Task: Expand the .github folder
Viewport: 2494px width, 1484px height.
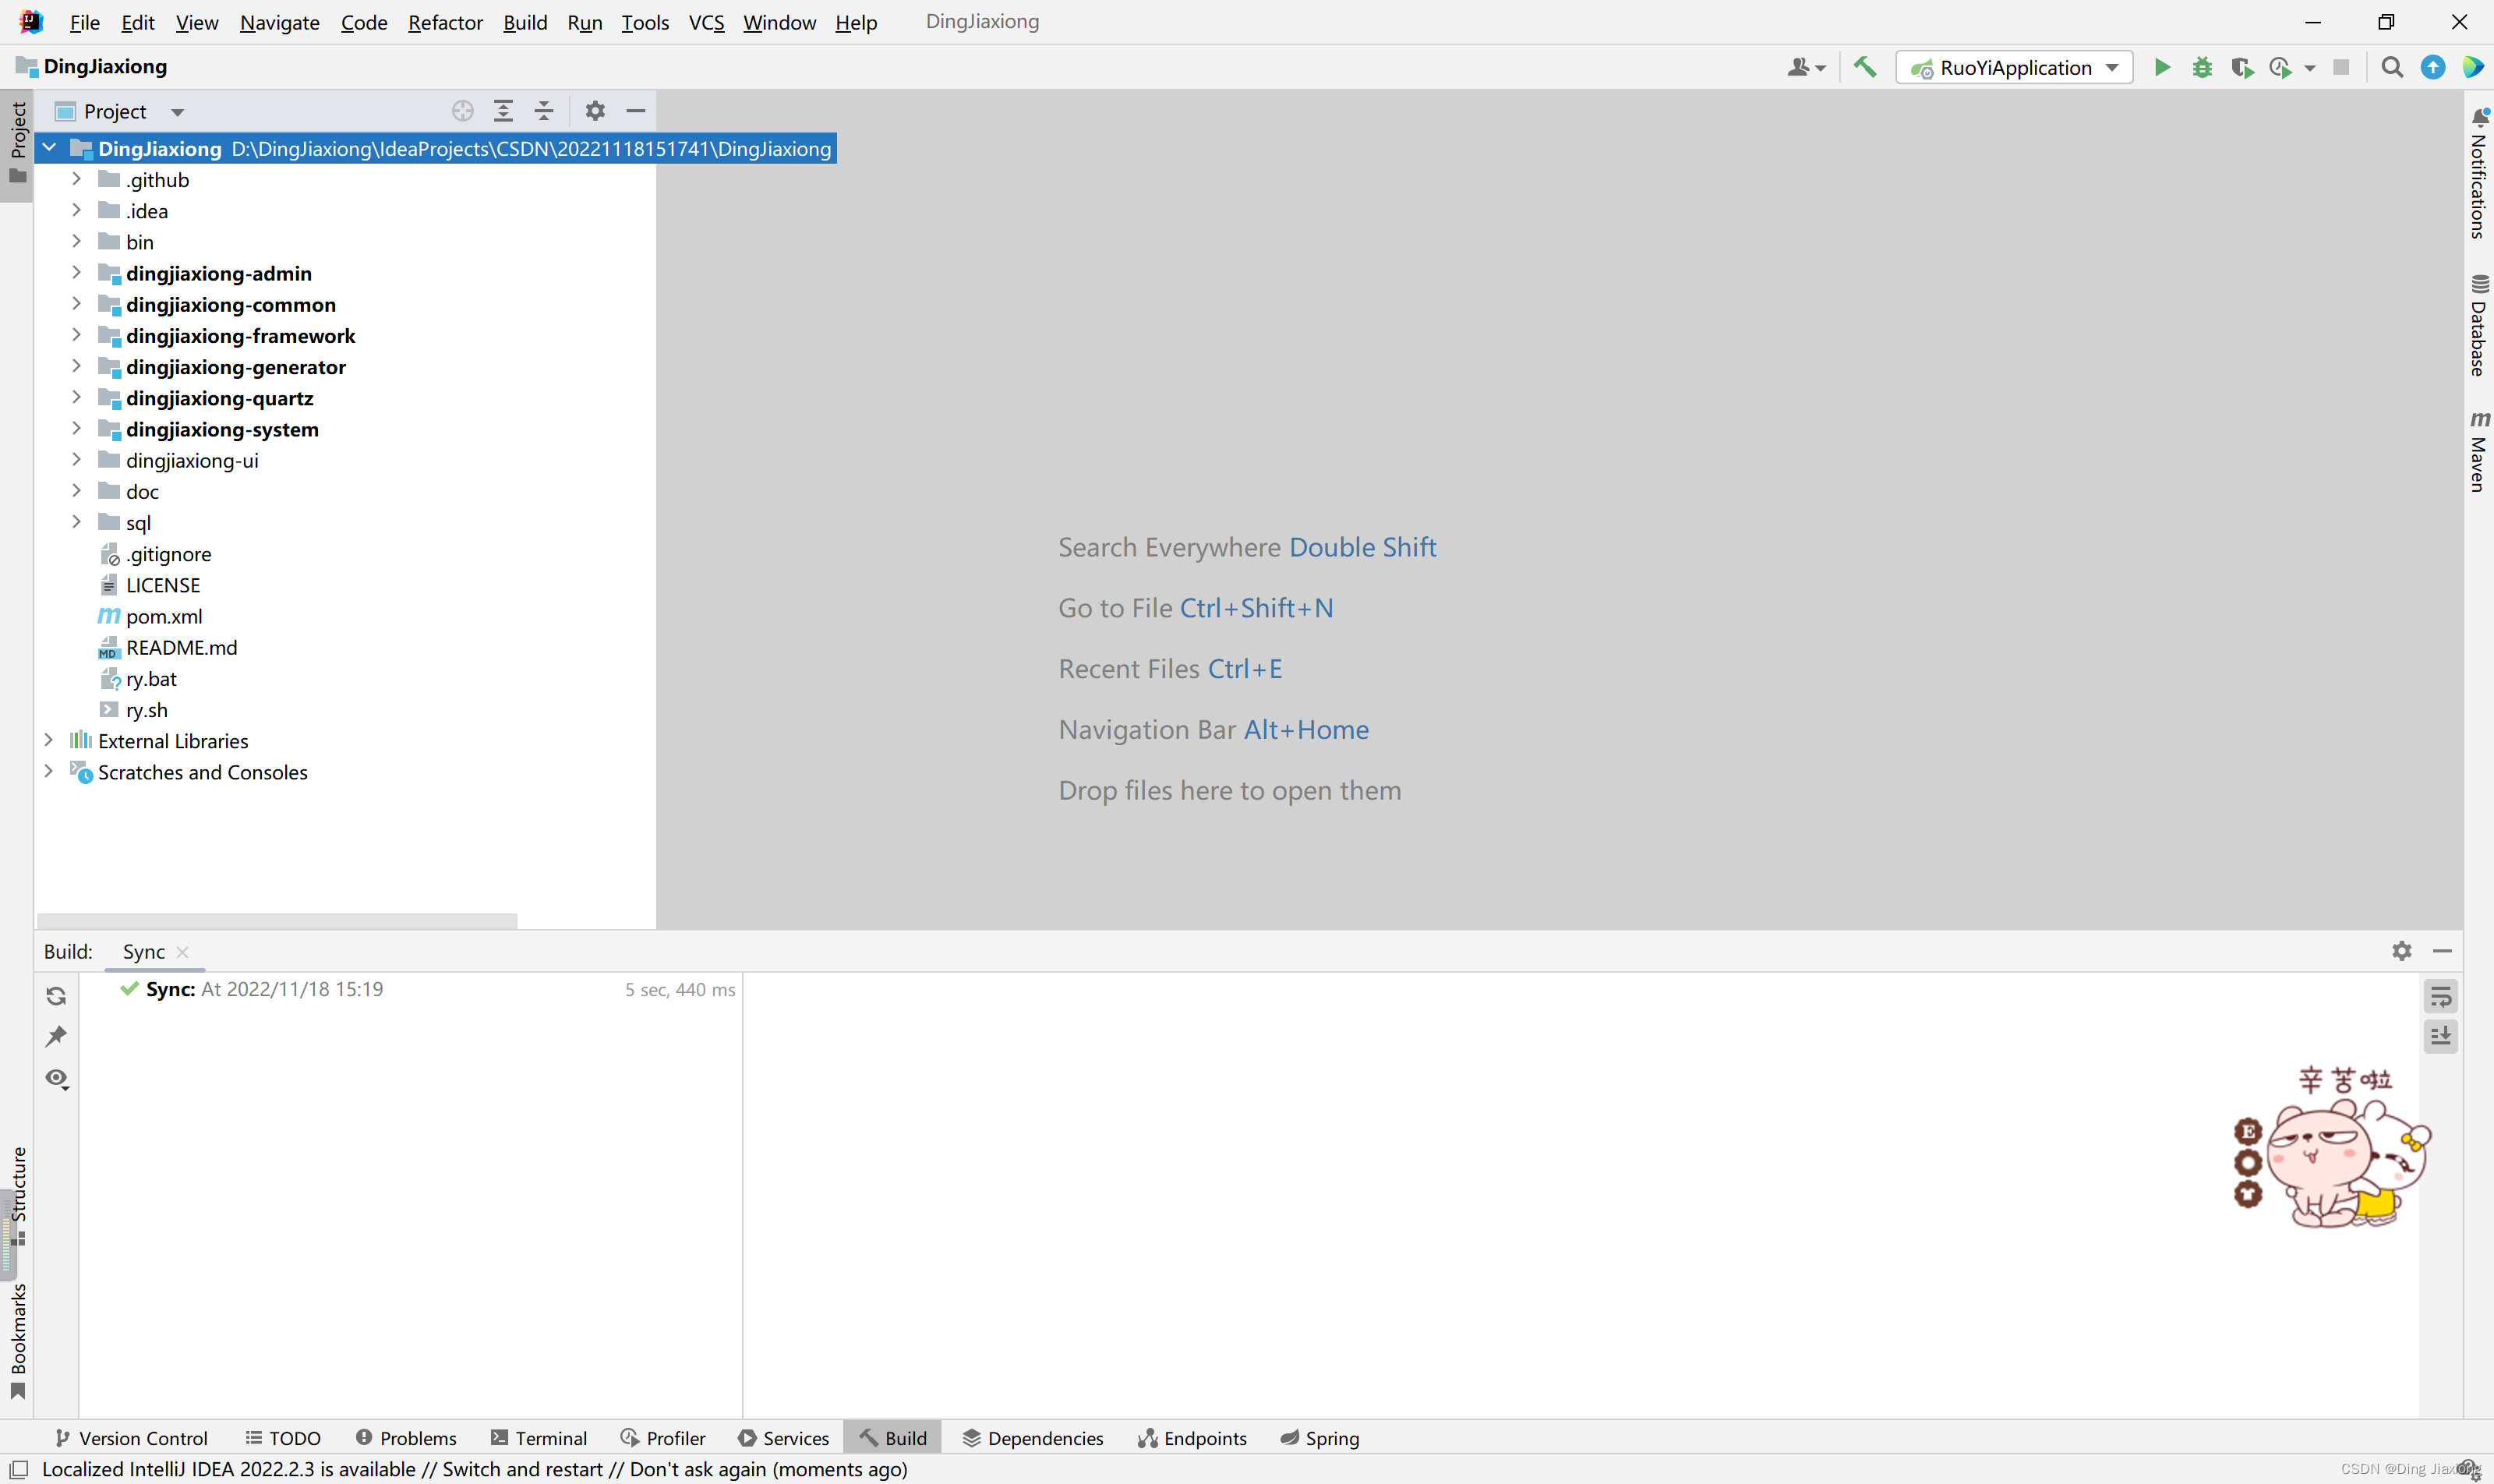Action: point(76,179)
